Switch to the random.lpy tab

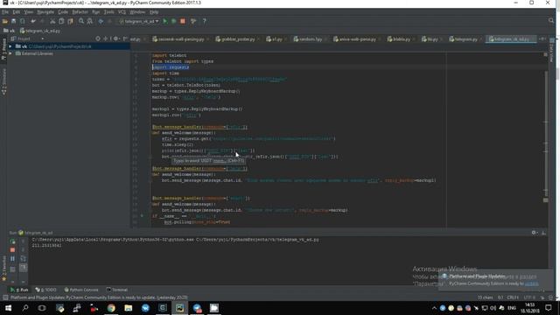[310, 39]
